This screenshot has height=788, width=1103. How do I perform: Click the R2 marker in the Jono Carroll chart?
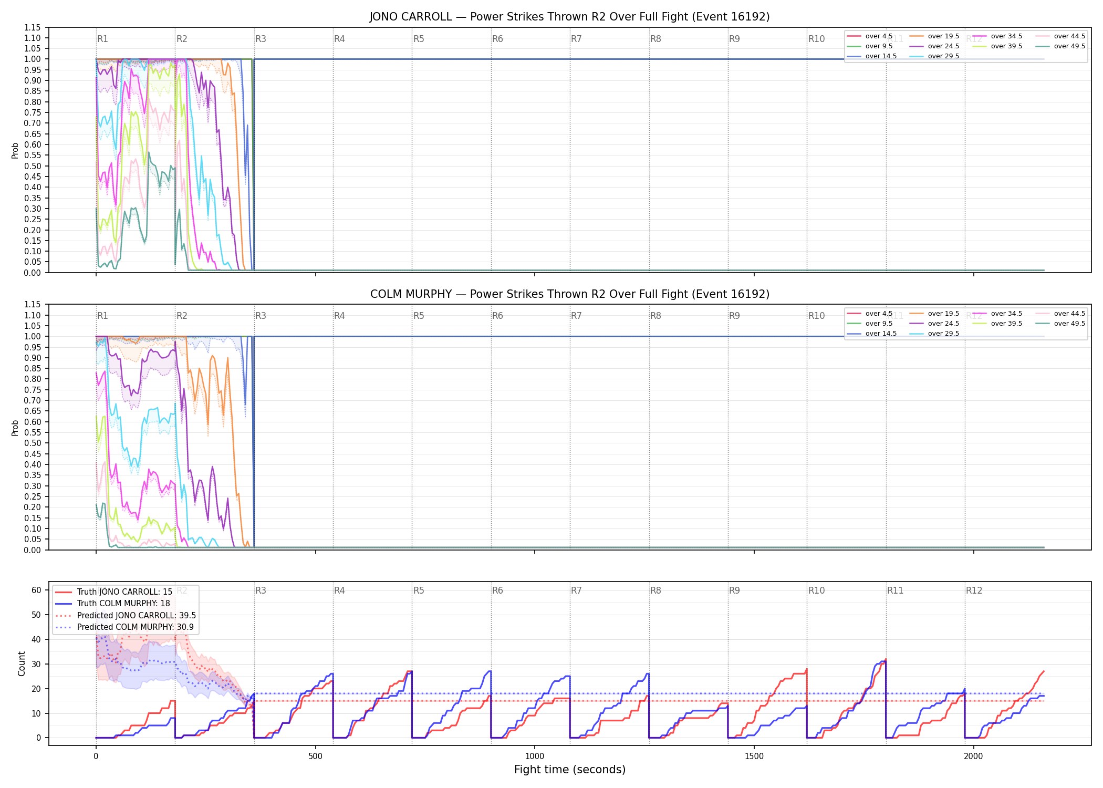182,39
